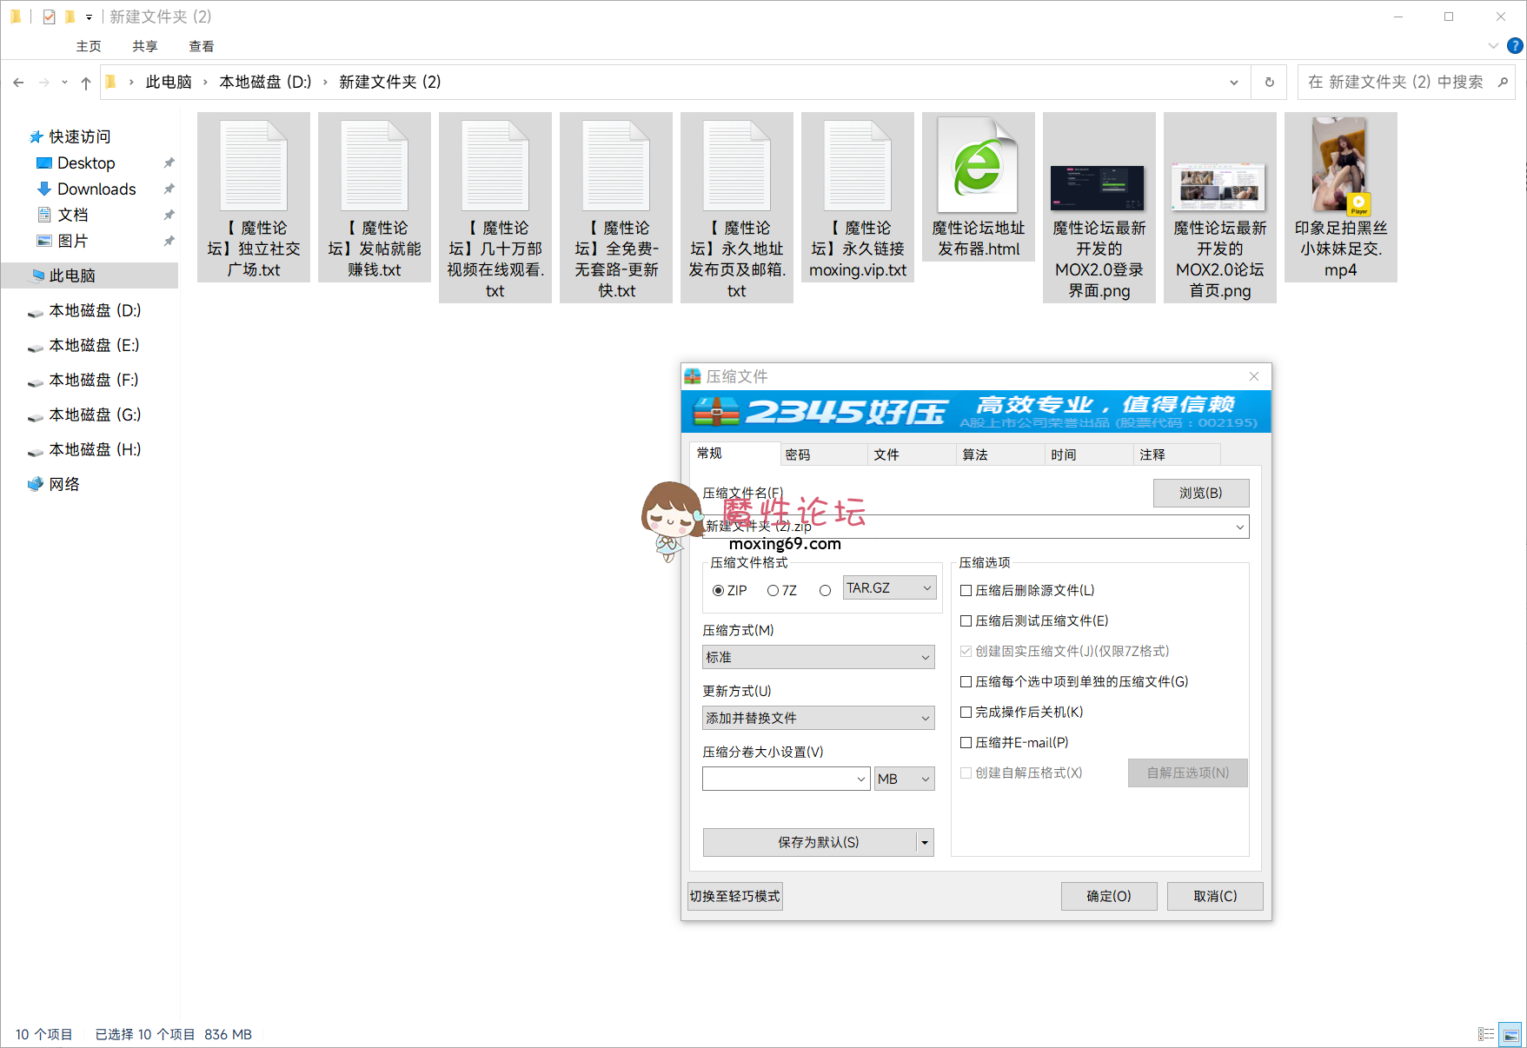Viewport: 1527px width, 1048px height.
Task: Enable 压缩并E-mail checkbox
Action: pyautogui.click(x=966, y=742)
